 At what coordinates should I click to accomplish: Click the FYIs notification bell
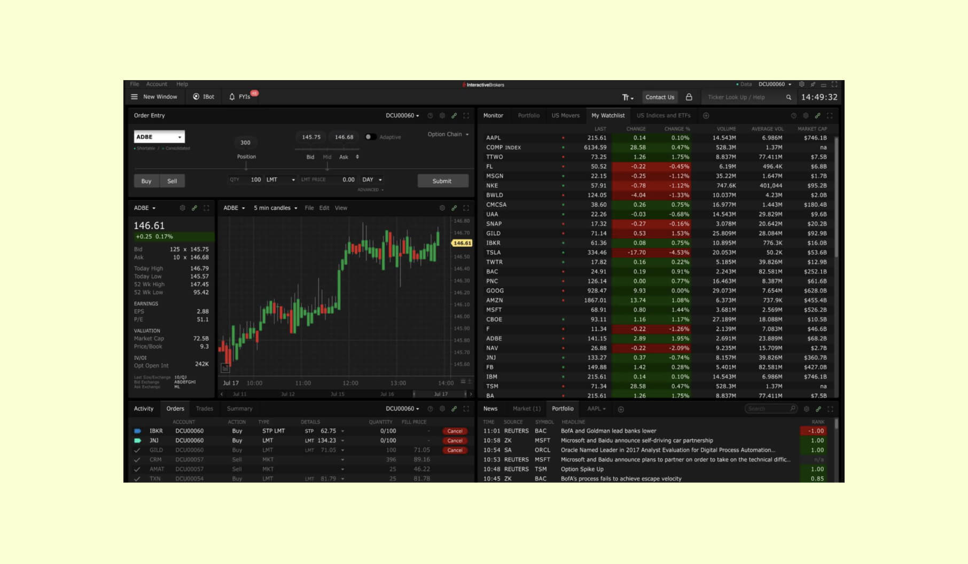click(x=232, y=97)
